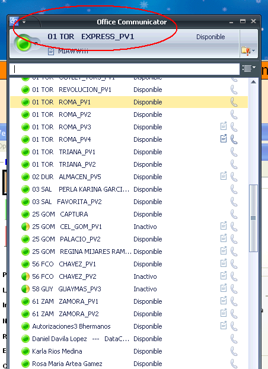Click the contact list scrollbar thumb
This screenshot has height=369, width=268.
(253, 218)
